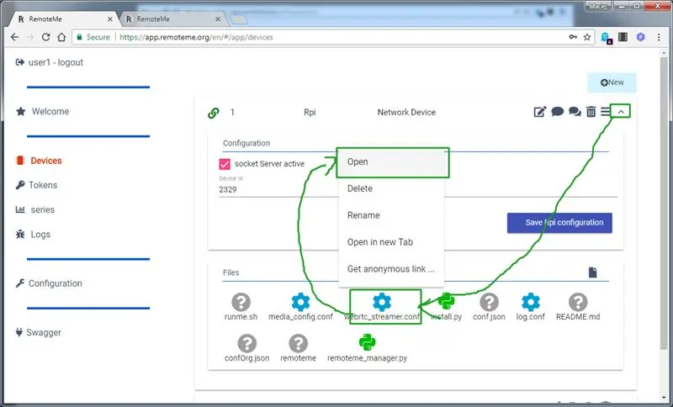Click the New device button
The image size is (673, 407).
point(612,82)
